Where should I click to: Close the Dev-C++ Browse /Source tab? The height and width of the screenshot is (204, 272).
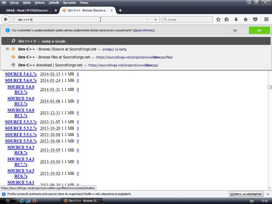(x=112, y=10)
